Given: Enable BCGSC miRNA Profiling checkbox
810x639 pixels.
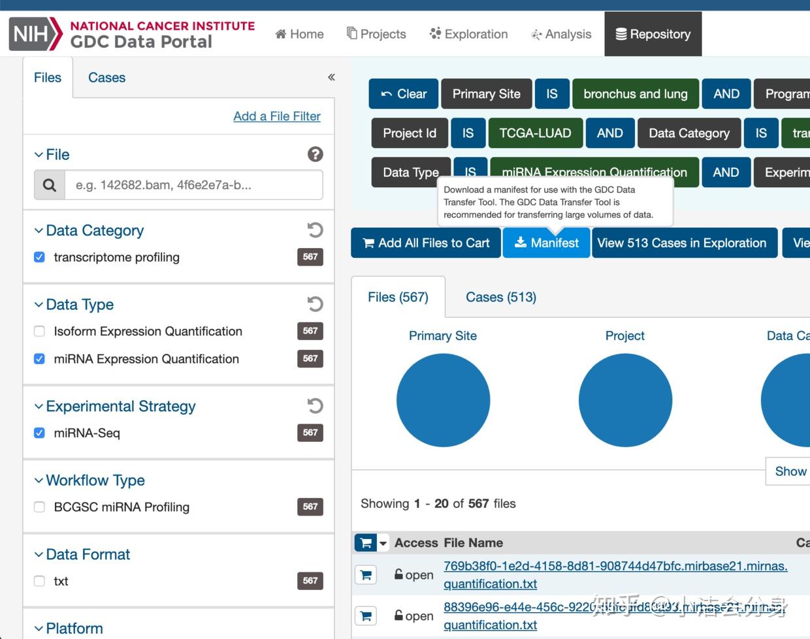Looking at the screenshot, I should (x=39, y=507).
